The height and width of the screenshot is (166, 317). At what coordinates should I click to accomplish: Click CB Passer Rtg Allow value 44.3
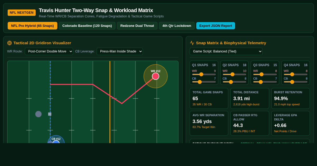[238, 125]
